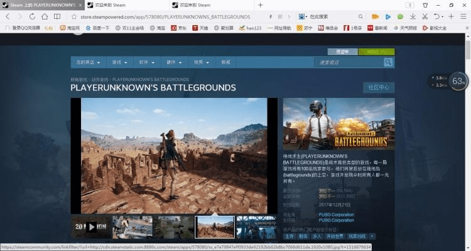The height and width of the screenshot is (251, 471).
Task: Open the 新闻 menu item
Action: point(225,63)
